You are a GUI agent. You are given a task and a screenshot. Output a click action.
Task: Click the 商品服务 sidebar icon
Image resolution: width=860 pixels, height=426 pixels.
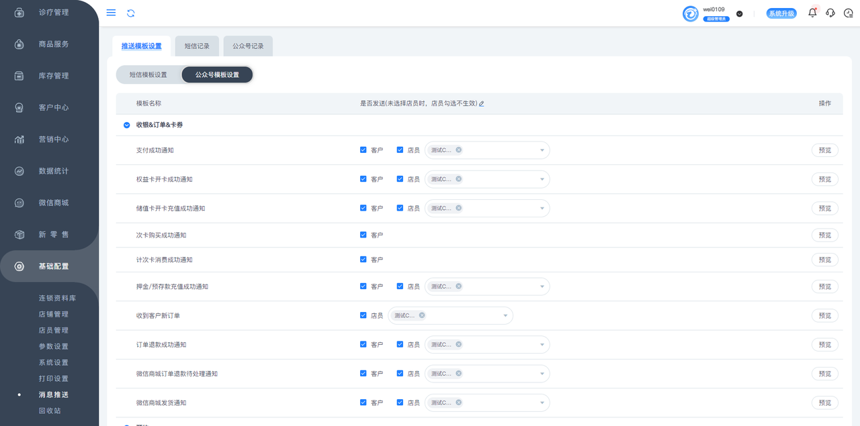[x=19, y=44]
